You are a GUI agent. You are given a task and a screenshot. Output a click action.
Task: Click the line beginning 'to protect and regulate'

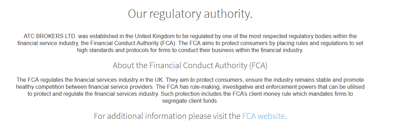[x=190, y=94]
